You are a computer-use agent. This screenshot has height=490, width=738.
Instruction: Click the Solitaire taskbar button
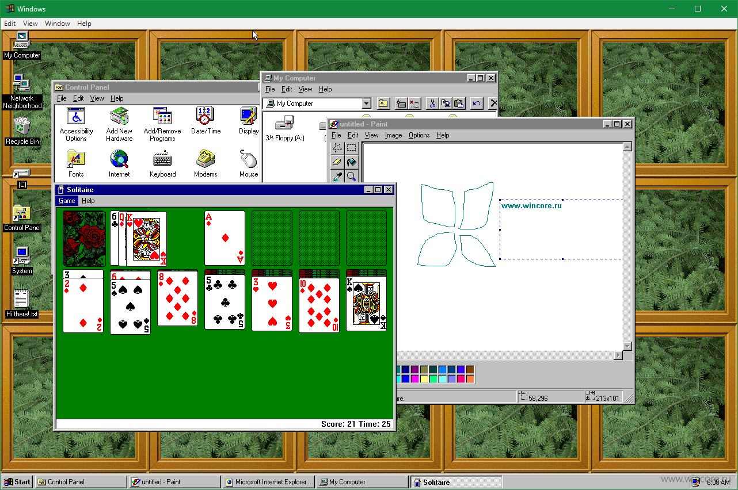click(456, 482)
